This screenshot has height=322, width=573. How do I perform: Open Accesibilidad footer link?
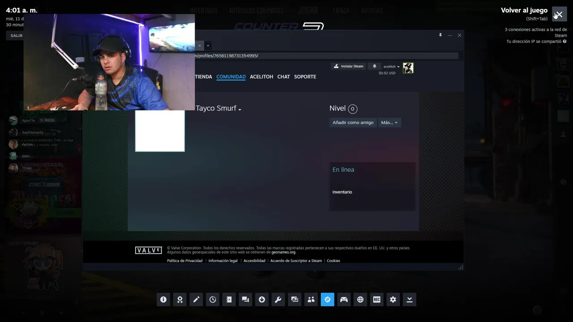click(x=254, y=261)
